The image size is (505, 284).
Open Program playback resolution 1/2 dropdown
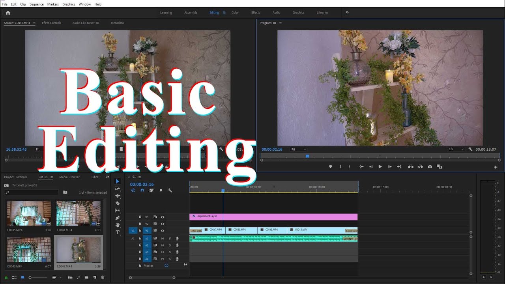click(x=456, y=149)
